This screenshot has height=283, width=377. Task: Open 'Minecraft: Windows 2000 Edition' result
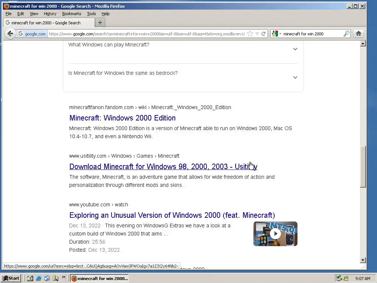coord(122,118)
